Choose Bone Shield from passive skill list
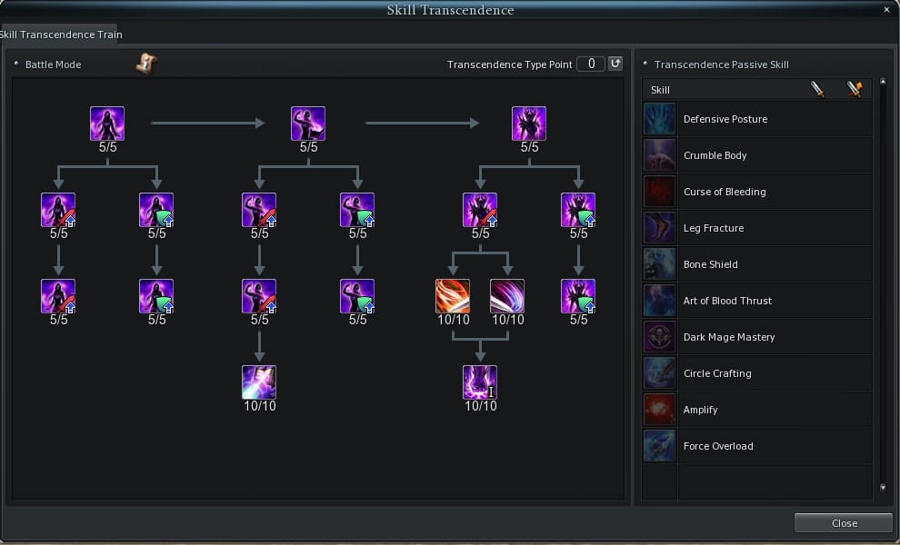Viewport: 900px width, 545px height. click(x=710, y=264)
